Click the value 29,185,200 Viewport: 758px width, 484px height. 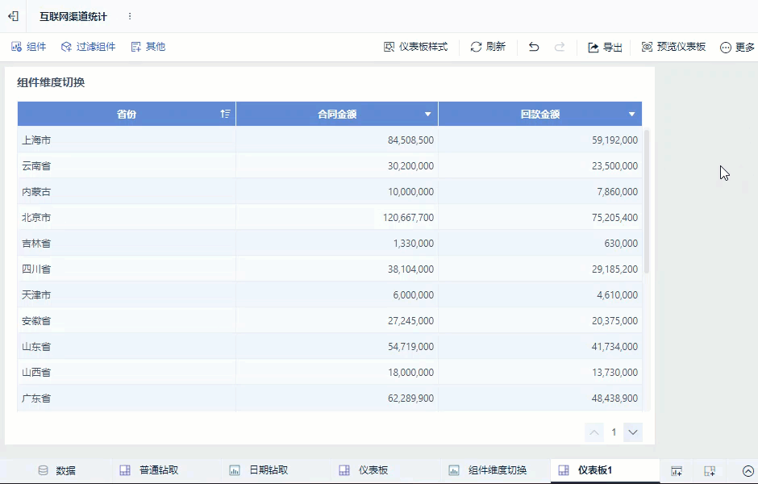tap(614, 269)
